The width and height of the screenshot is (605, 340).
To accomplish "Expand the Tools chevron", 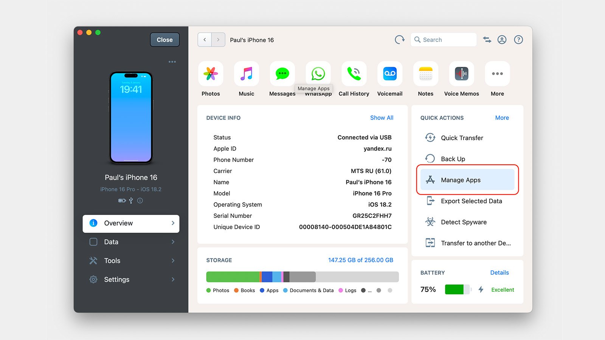I will [x=173, y=261].
